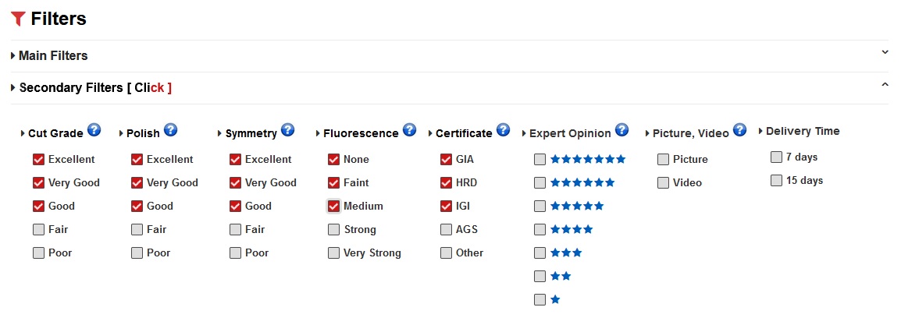Click the Fluorescence help question icon
This screenshot has width=901, height=332.
(410, 130)
